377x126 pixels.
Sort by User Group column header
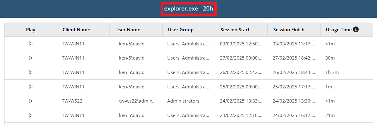pyautogui.click(x=181, y=30)
